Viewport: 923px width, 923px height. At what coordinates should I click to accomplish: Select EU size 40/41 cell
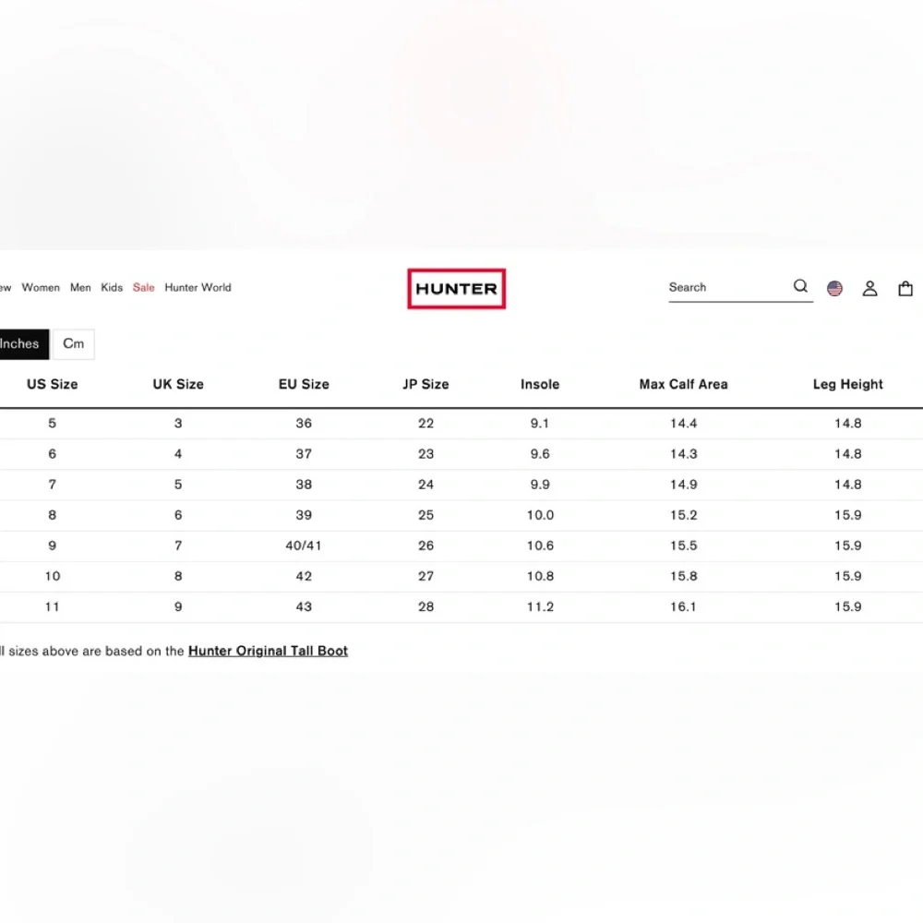tap(304, 545)
